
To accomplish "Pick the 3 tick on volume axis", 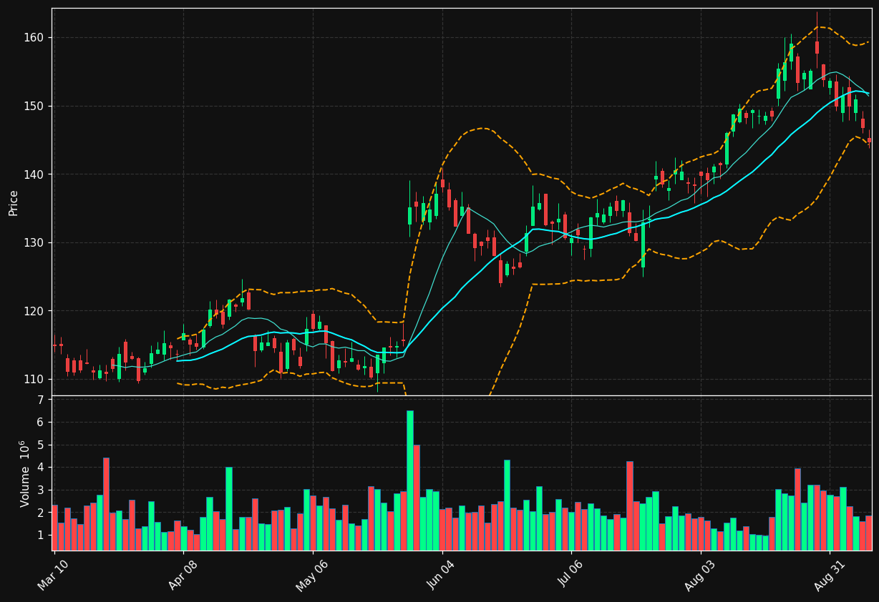I will coord(41,490).
